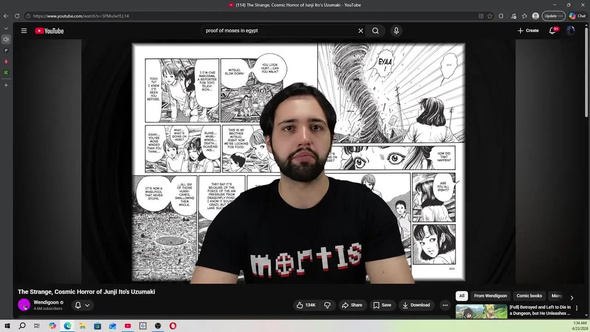590x332 pixels.
Task: Save the video to a playlist
Action: tap(382, 305)
